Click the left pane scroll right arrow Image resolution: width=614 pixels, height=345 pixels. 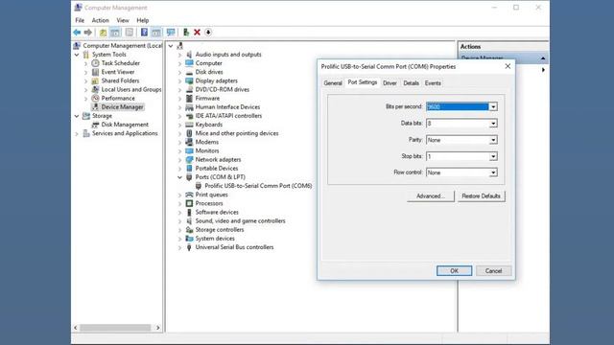click(x=157, y=328)
